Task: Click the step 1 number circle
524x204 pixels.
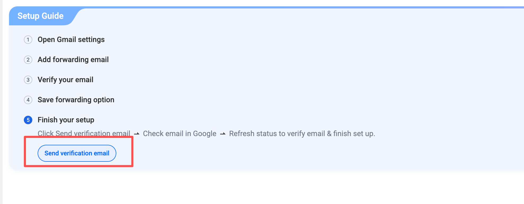Action: [28, 40]
